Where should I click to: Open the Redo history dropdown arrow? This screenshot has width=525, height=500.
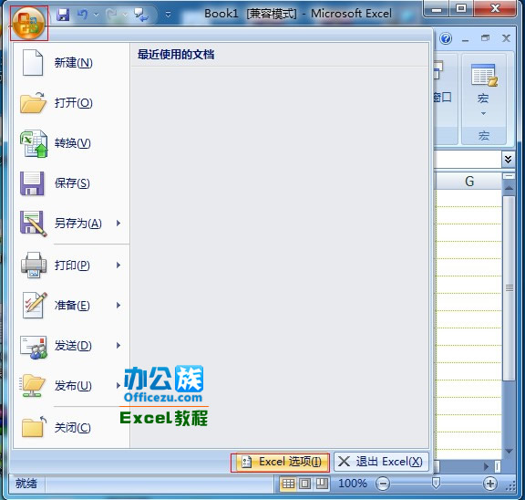tap(125, 15)
